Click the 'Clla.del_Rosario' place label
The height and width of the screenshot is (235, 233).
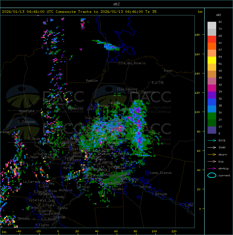point(132,63)
